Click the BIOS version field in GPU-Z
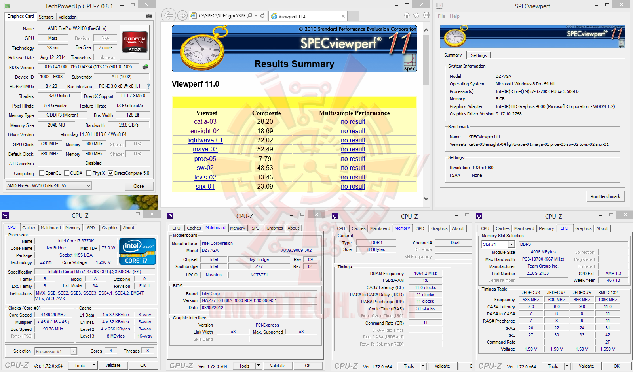This screenshot has width=633, height=372. (x=88, y=67)
